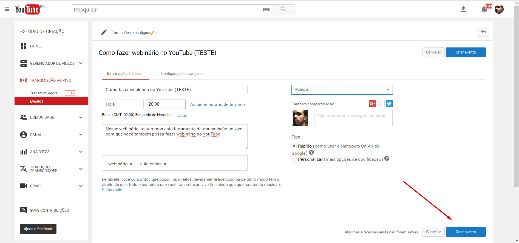
Task: Open the hamburger guide menu
Action: 7,9
